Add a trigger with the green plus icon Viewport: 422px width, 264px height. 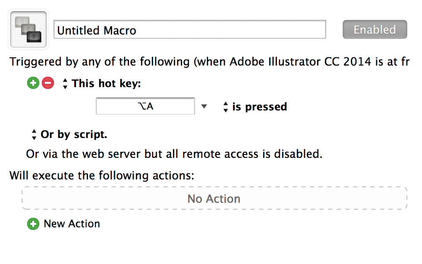tap(33, 83)
